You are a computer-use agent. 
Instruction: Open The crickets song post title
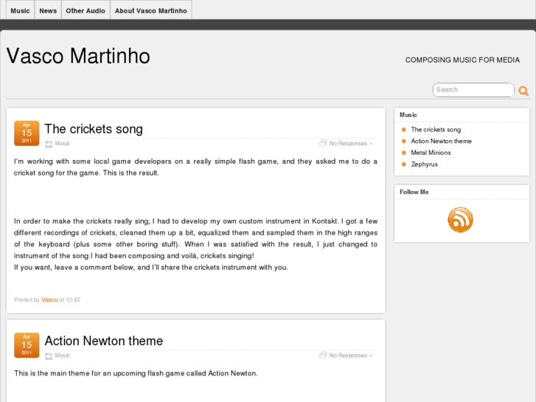pos(94,129)
